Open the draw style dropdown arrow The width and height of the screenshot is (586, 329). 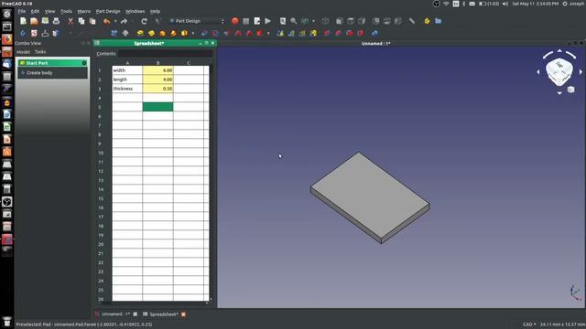click(313, 21)
